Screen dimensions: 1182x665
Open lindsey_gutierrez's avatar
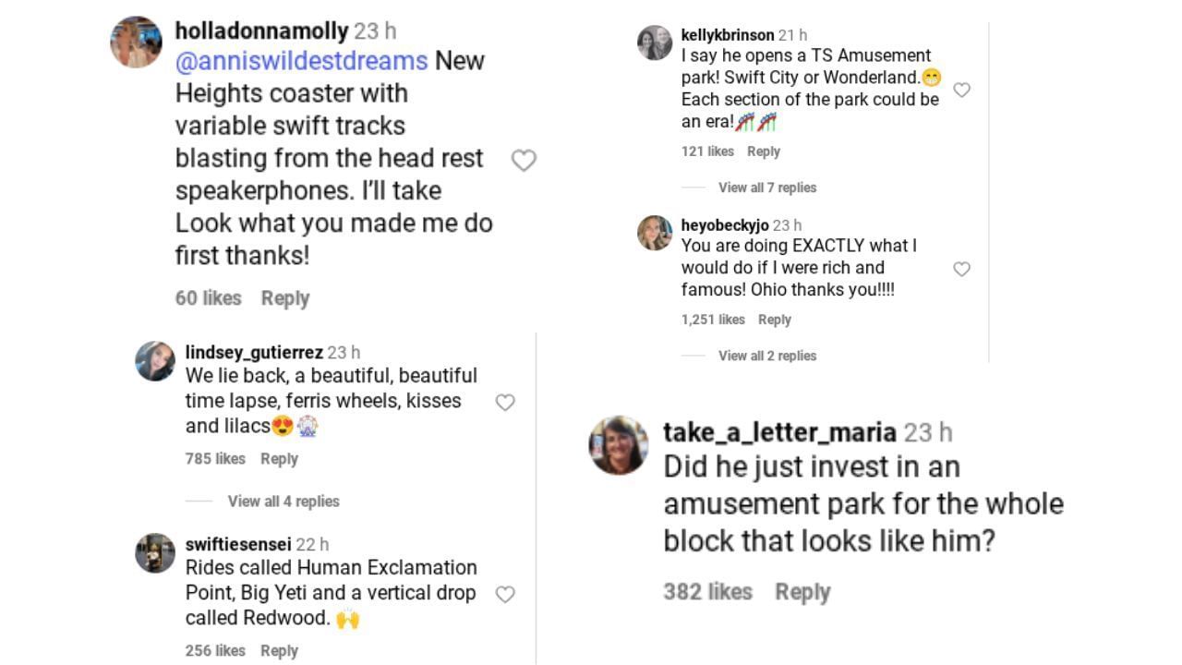point(155,361)
